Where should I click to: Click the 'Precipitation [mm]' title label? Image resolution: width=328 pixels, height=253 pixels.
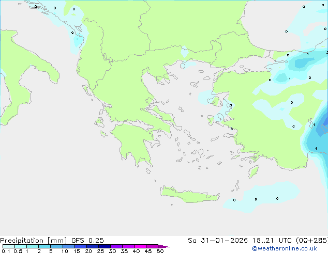(x=33, y=240)
